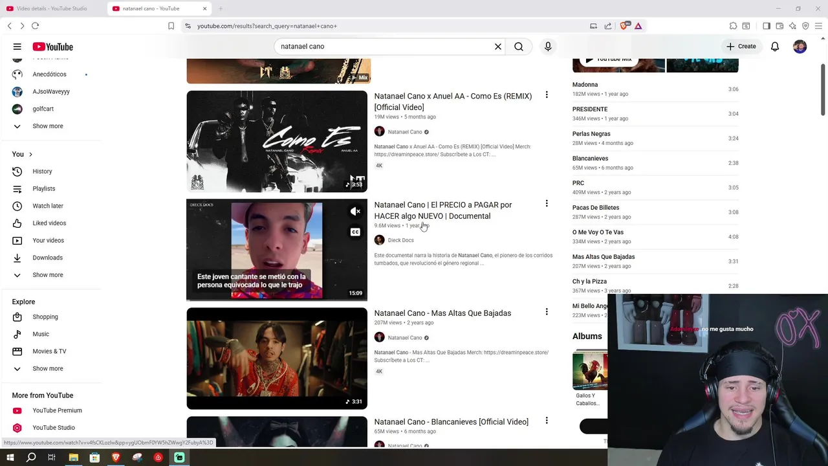Open Como Es REMIX video title
828x466 pixels.
(x=453, y=102)
